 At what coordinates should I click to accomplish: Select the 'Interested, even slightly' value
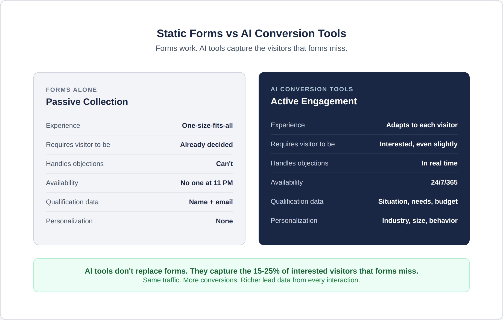[418, 144]
